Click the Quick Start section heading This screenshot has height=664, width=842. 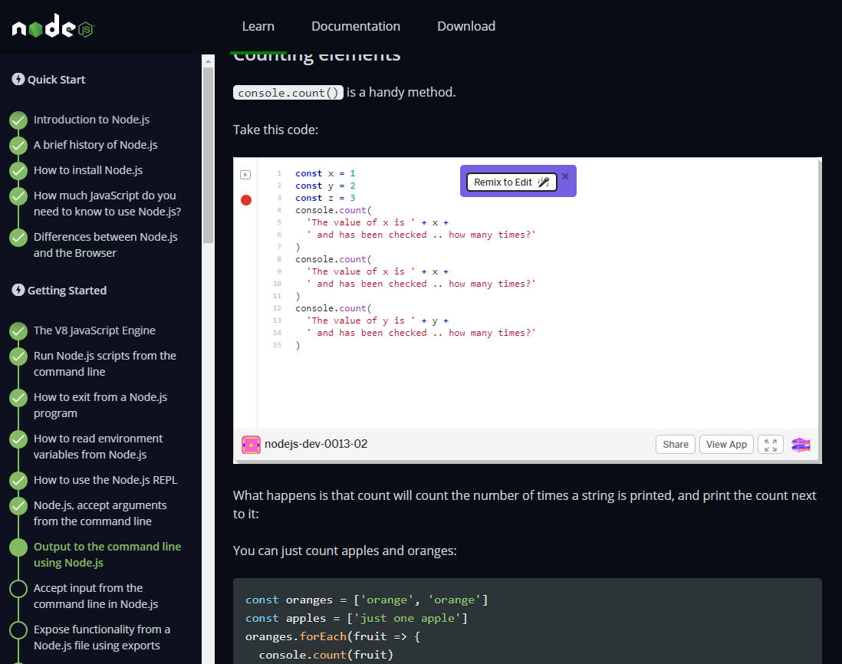(x=57, y=80)
